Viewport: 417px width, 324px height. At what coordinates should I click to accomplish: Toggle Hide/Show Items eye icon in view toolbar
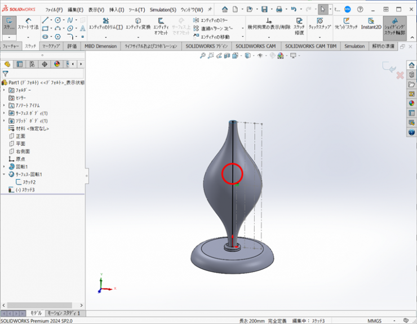(x=260, y=55)
